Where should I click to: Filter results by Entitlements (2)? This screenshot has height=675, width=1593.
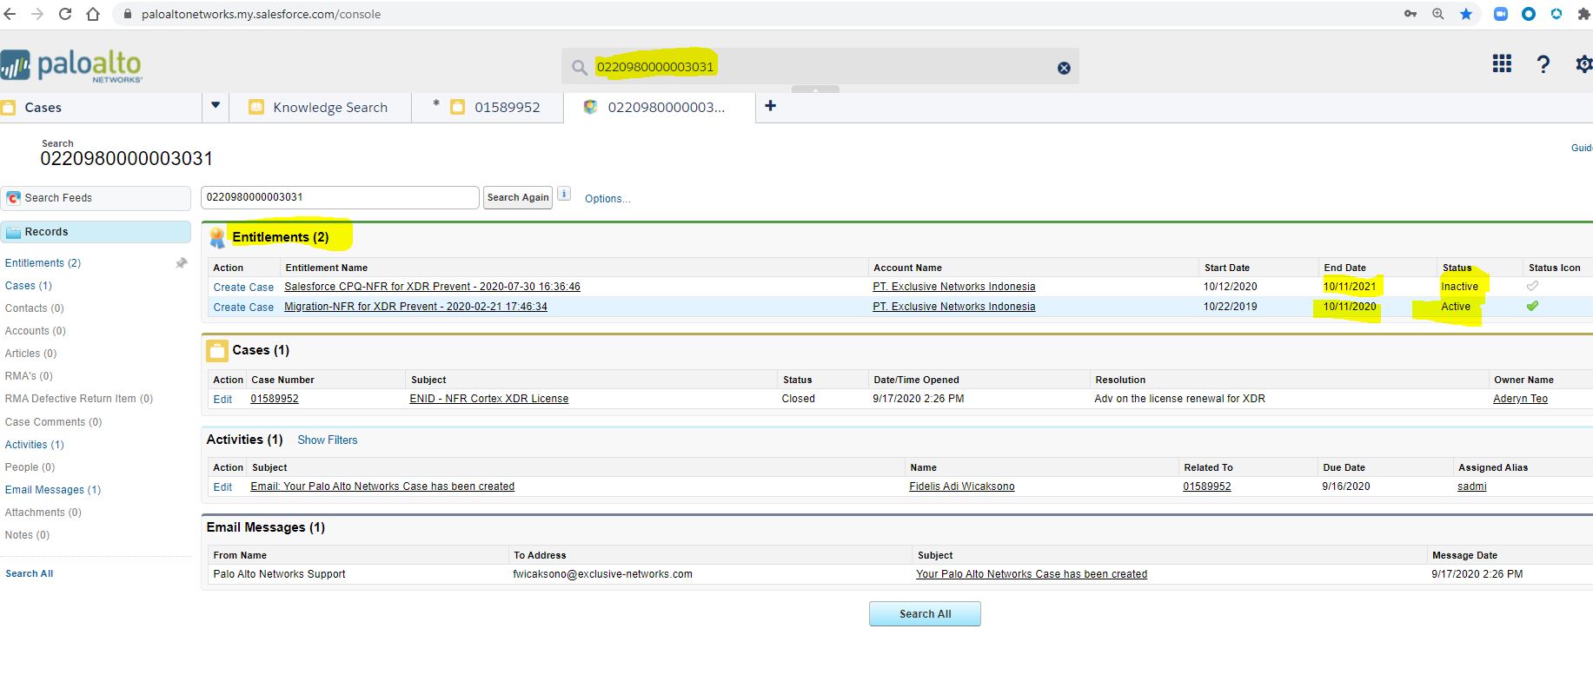[x=43, y=263]
